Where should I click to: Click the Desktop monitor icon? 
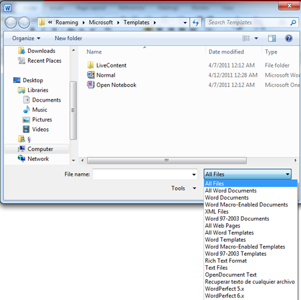coord(17,80)
